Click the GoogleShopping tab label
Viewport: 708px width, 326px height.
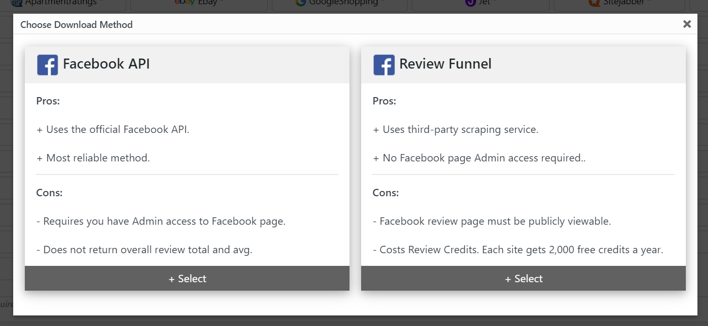[x=343, y=3]
